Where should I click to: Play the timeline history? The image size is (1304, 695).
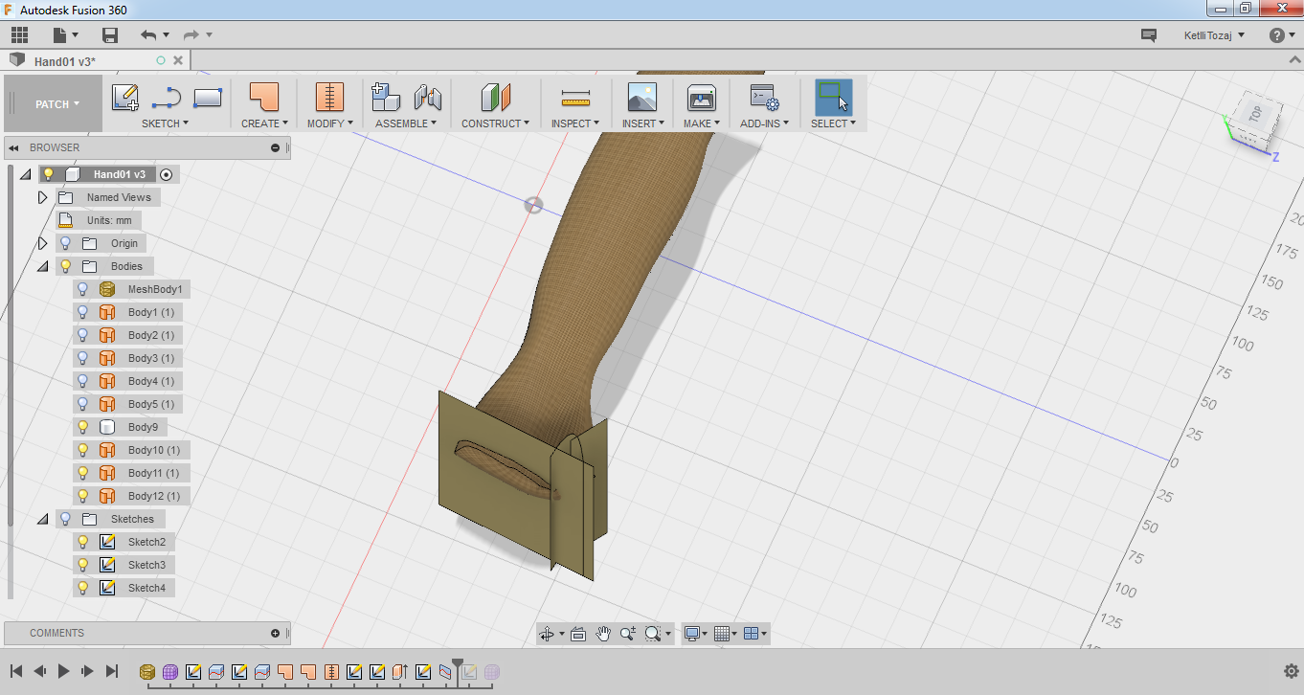[63, 671]
